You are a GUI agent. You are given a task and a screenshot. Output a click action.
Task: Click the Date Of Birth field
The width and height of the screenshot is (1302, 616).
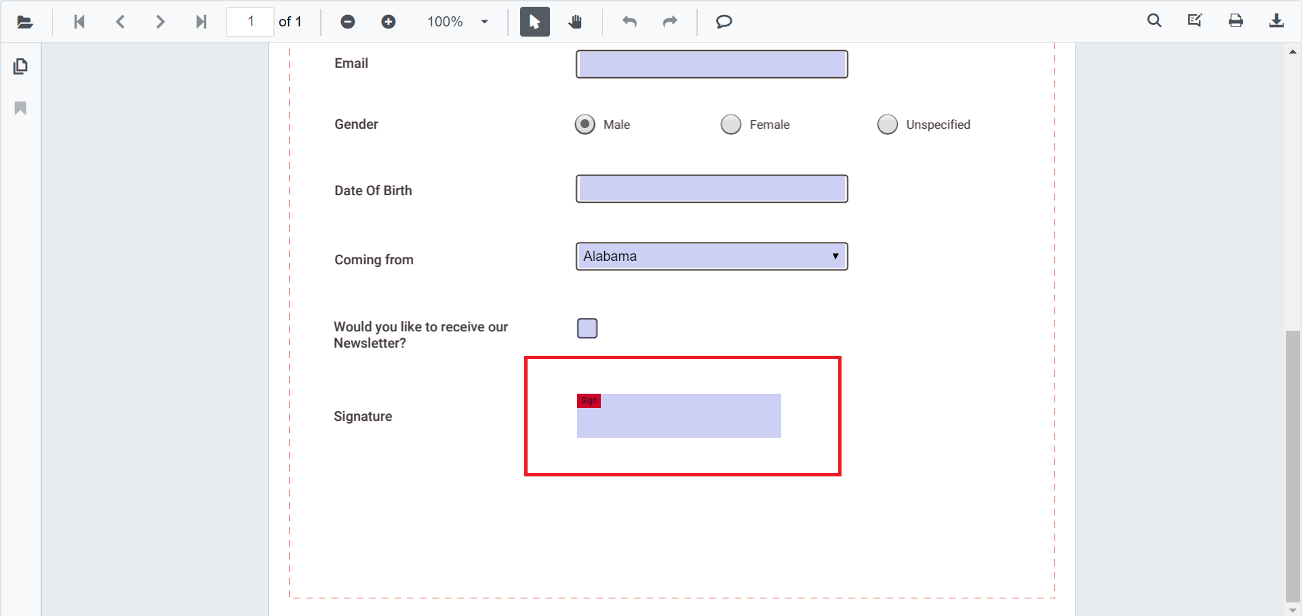[712, 189]
